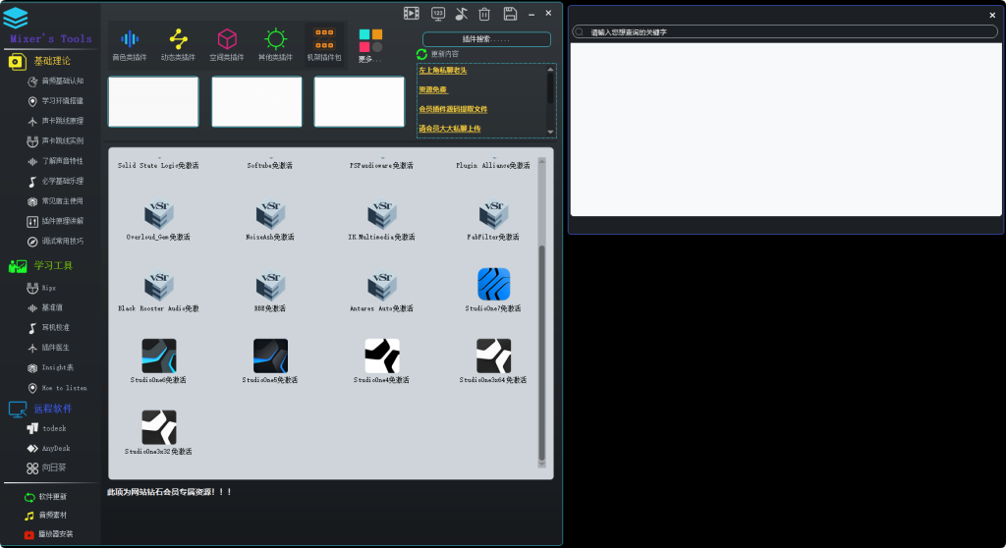Open the 动态类插件 dynamics plugin category
The image size is (1006, 548).
click(178, 45)
